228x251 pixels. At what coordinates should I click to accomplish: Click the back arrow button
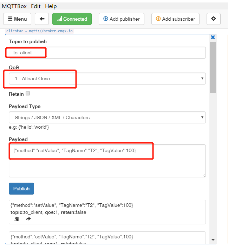pos(42,19)
